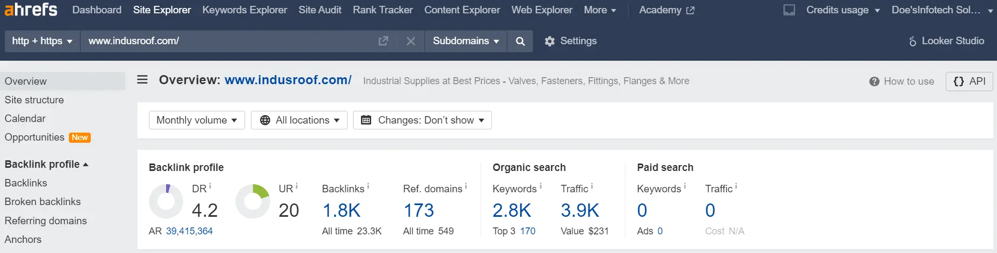Open the Subdomains mode dropdown

click(466, 41)
